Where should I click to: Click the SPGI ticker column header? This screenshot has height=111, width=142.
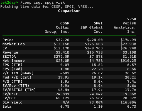point(98,23)
